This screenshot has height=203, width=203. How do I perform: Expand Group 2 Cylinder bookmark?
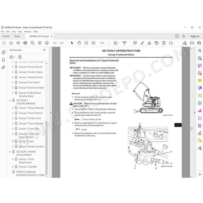coord(12,167)
